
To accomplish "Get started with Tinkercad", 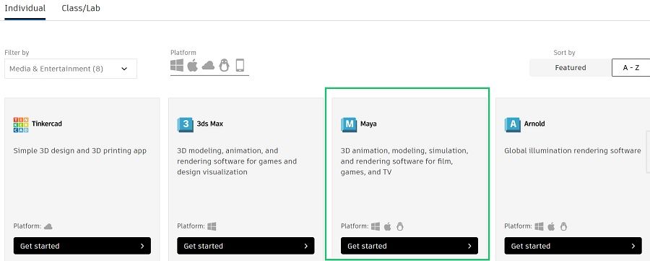I will pyautogui.click(x=82, y=246).
